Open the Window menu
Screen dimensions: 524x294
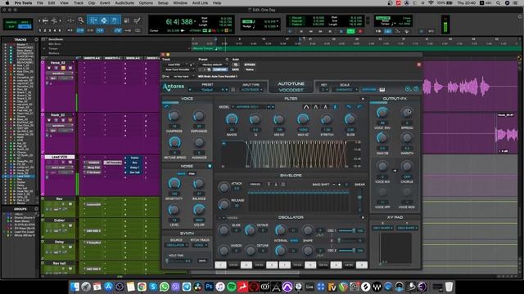[180, 3]
